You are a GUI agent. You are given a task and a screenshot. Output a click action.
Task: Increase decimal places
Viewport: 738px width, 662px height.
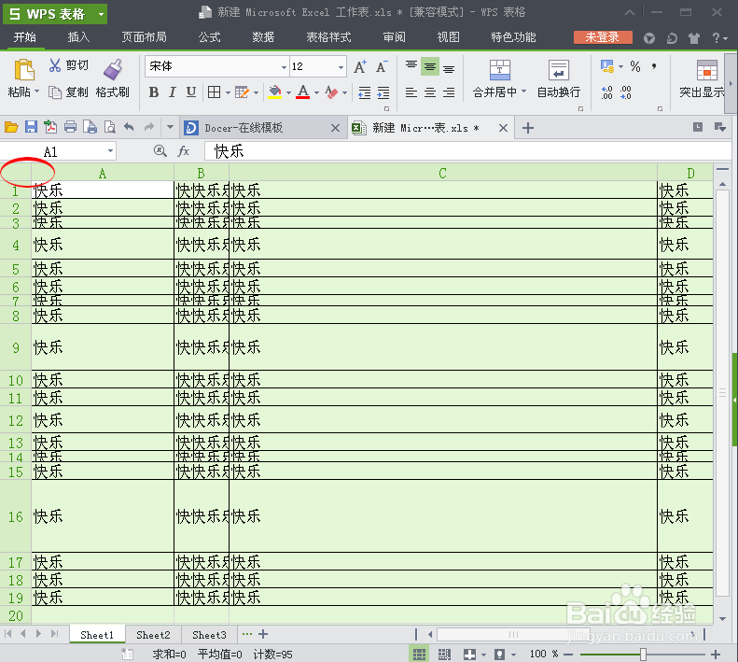pos(607,92)
